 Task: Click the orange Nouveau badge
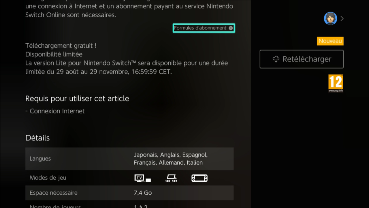click(x=330, y=41)
